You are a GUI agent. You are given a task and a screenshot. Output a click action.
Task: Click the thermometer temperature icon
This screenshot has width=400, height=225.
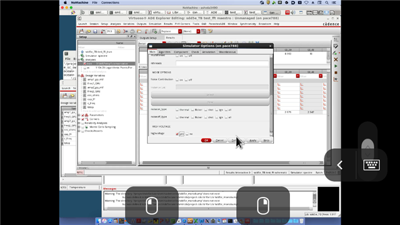(102, 31)
